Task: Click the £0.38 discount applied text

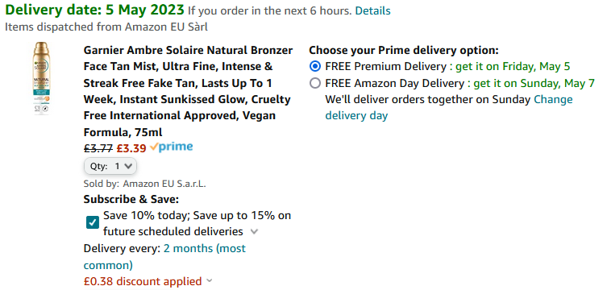Action: click(143, 281)
